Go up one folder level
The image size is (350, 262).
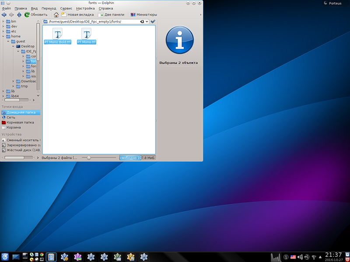pos(19,15)
